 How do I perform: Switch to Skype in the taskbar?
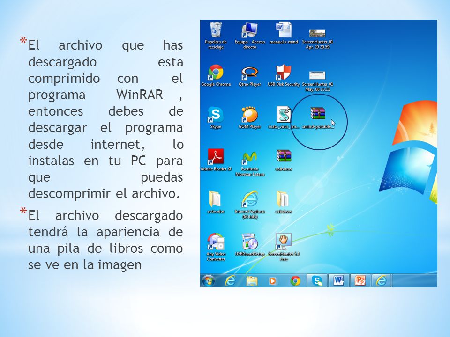point(317,280)
